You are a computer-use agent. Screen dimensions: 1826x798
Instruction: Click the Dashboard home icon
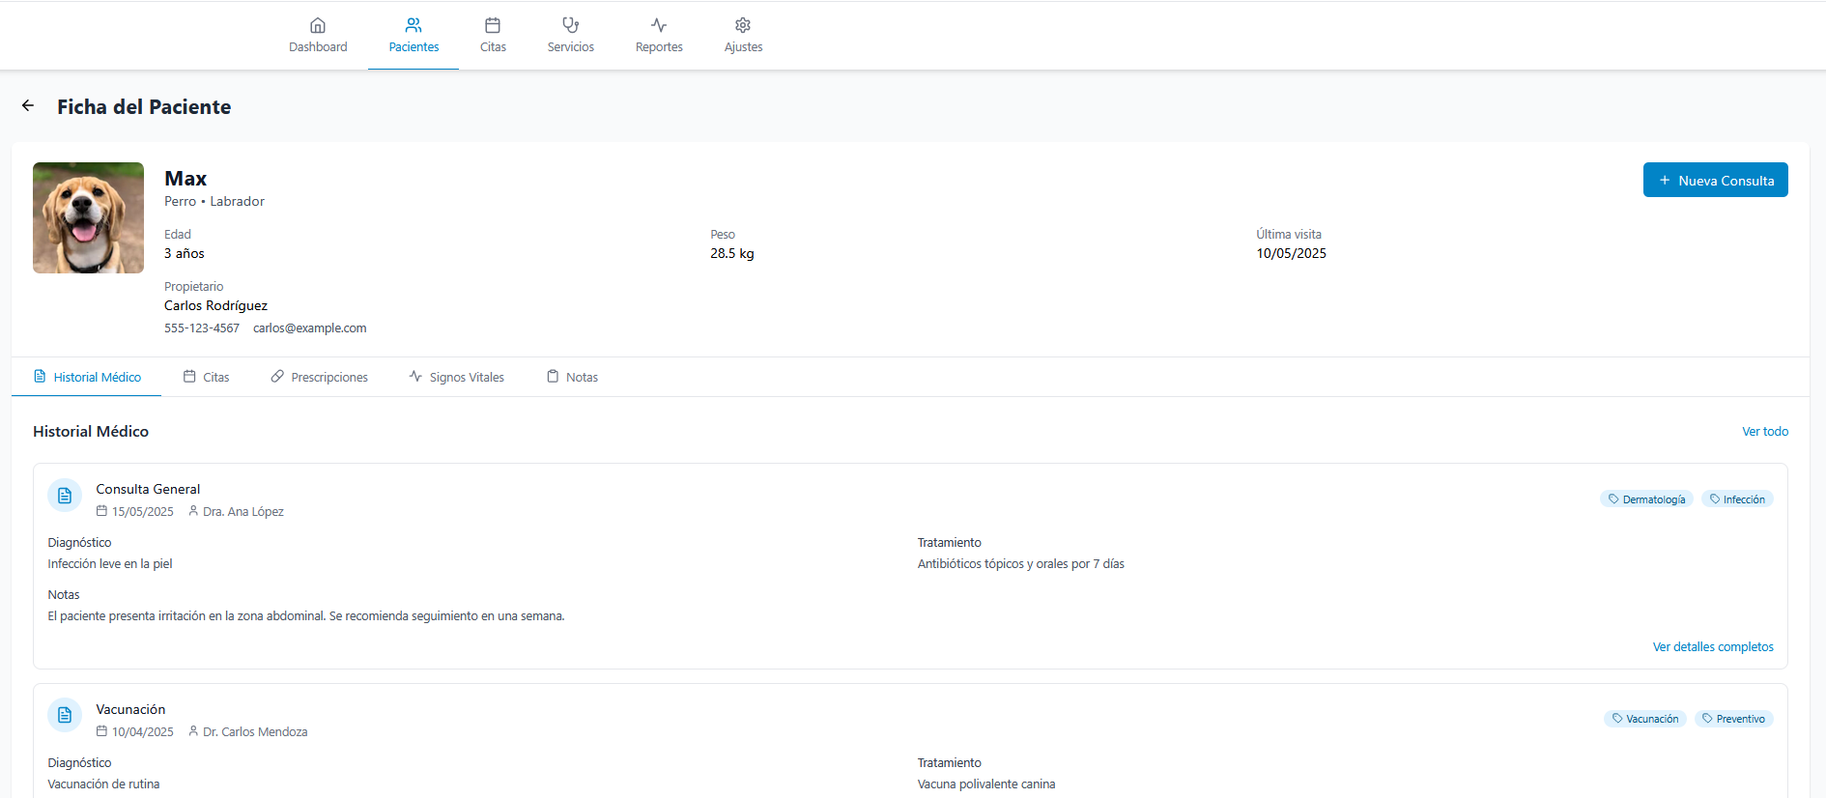(x=318, y=25)
